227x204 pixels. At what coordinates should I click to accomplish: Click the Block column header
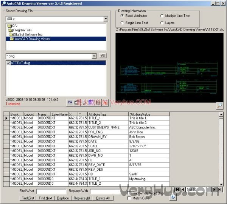click(16, 114)
